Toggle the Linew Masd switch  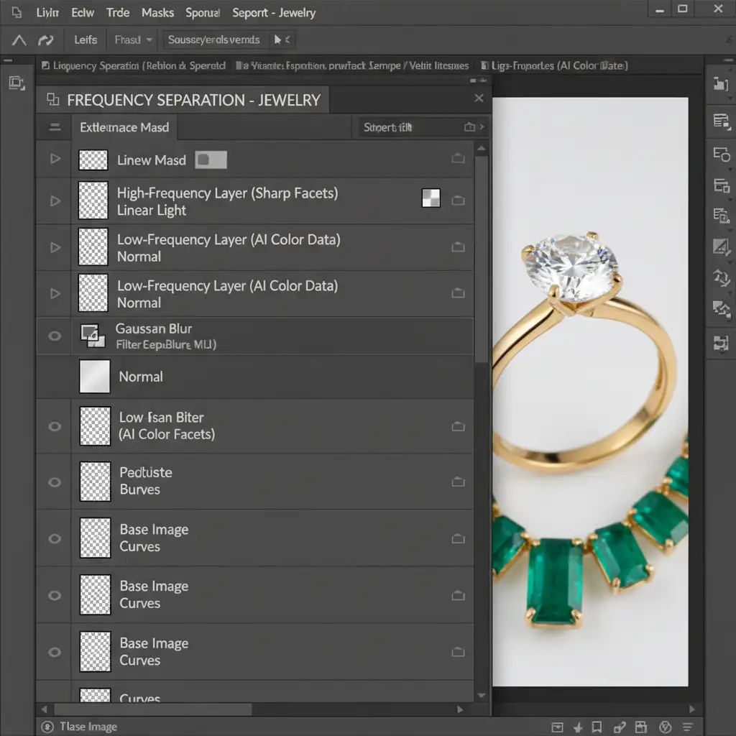point(211,160)
